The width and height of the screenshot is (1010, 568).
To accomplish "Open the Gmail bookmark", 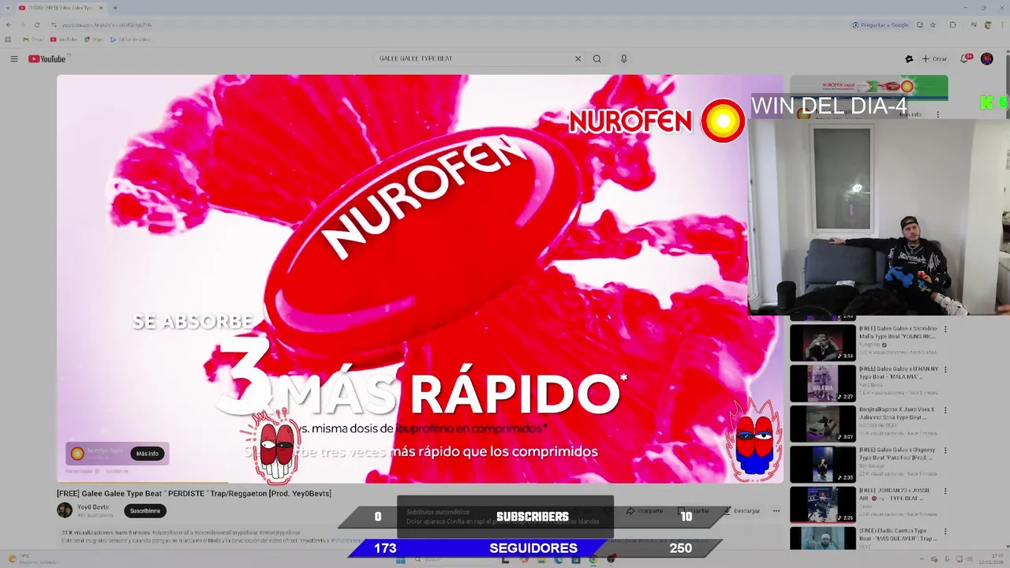I will (x=33, y=39).
